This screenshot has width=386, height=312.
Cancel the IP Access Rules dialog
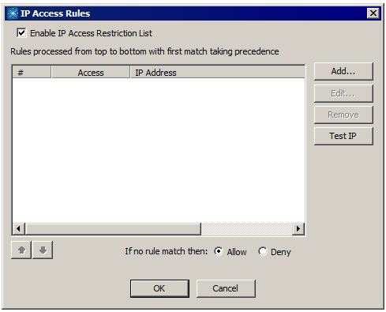226,288
